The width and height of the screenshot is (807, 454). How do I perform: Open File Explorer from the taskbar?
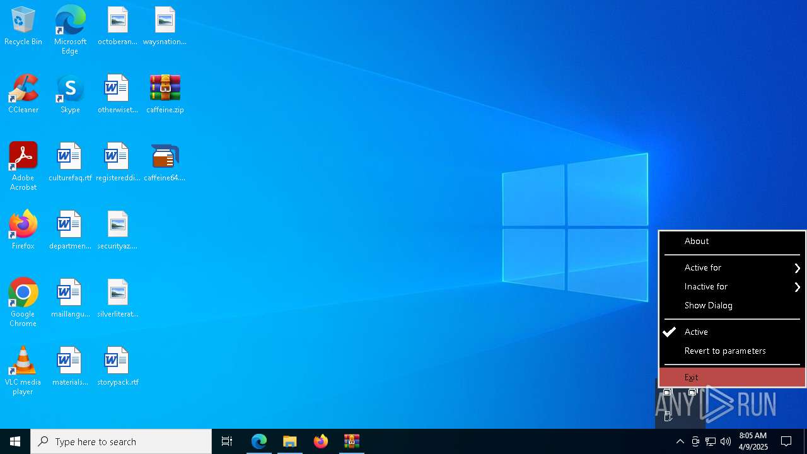289,441
